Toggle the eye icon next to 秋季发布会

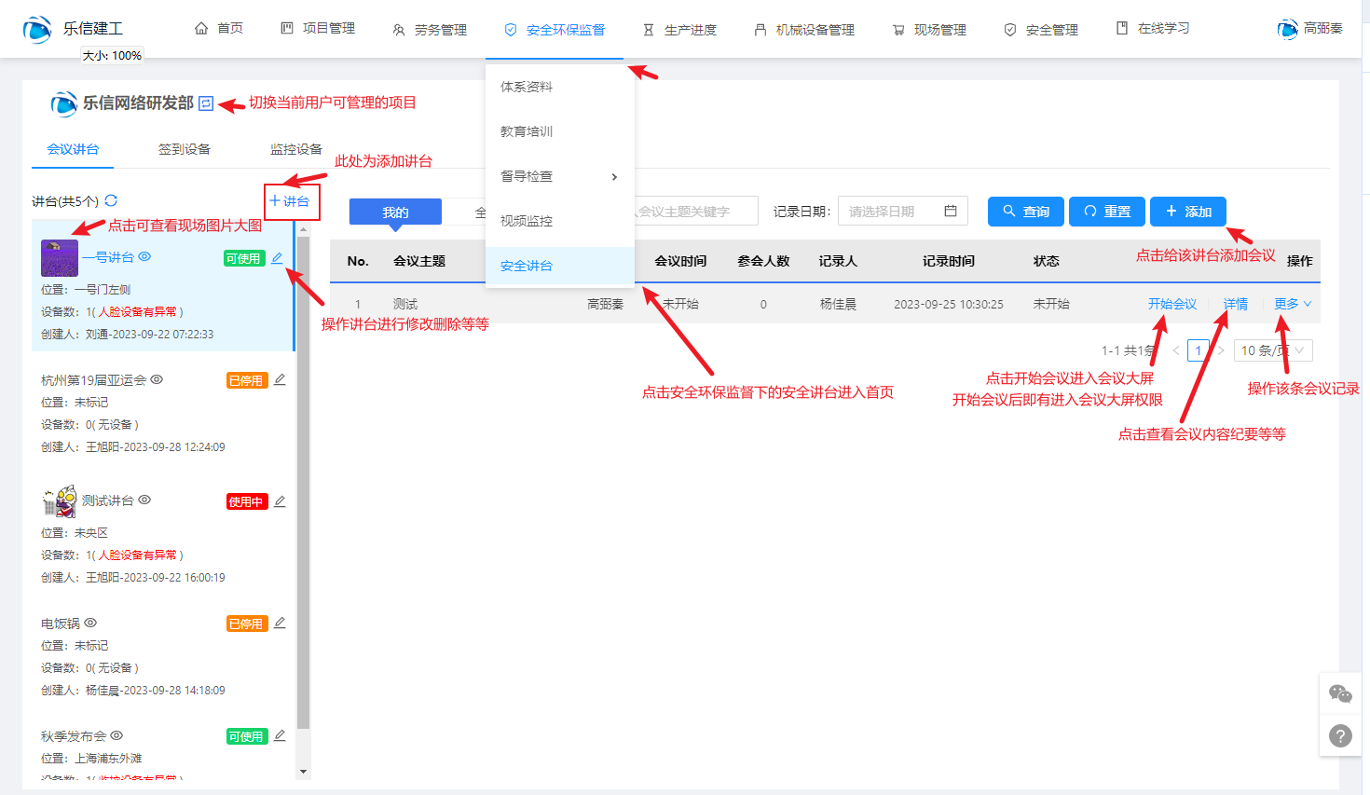(116, 735)
